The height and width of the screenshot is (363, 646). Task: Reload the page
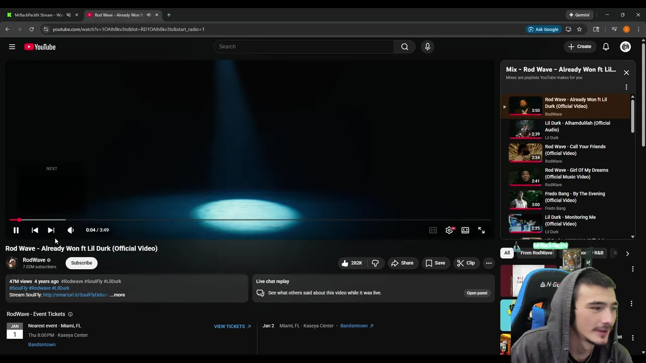click(x=31, y=29)
